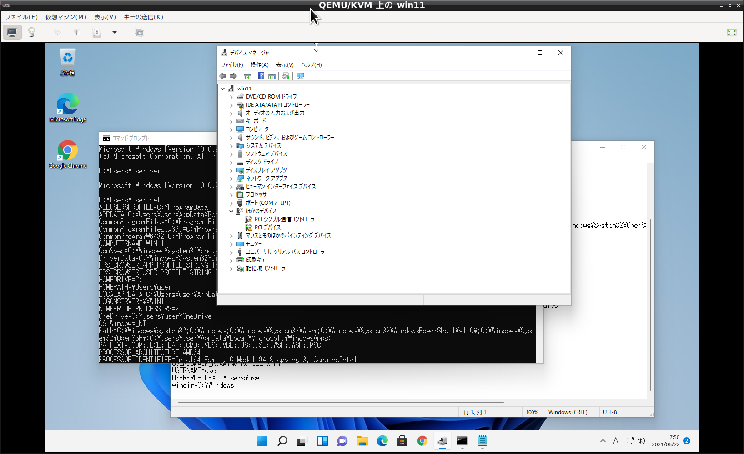This screenshot has width=744, height=454.
Task: Open 表示(V) menu in Device Manager
Action: coord(285,65)
